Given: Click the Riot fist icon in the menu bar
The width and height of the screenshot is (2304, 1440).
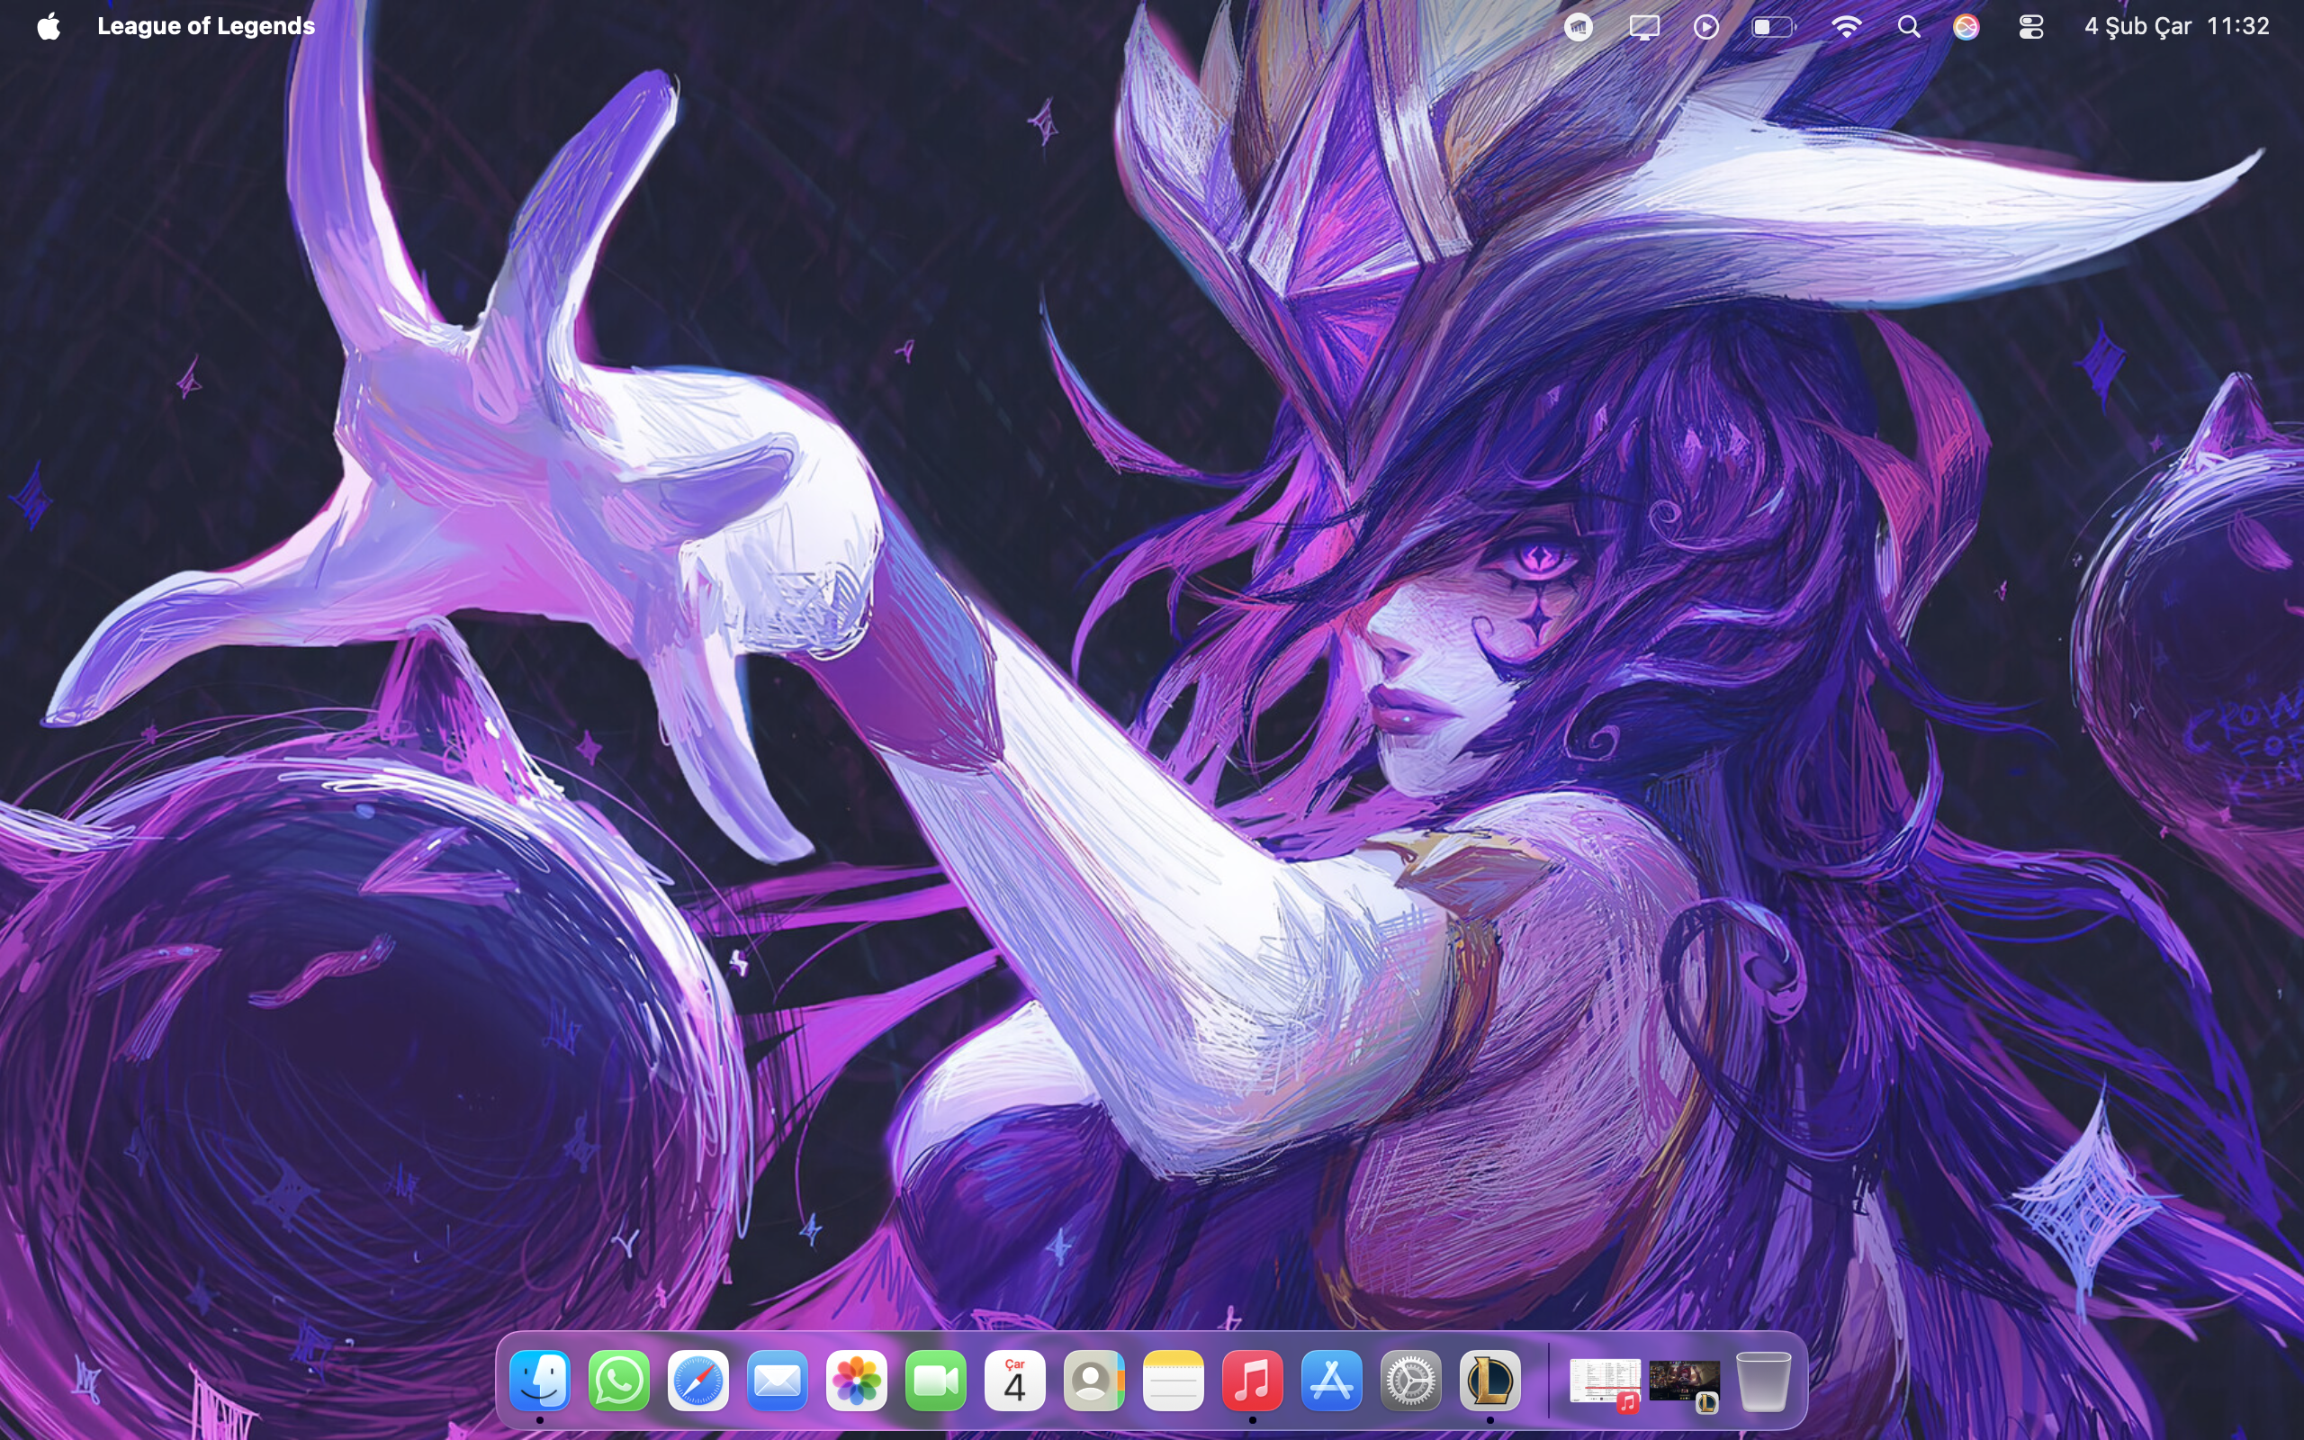Looking at the screenshot, I should 1579,27.
